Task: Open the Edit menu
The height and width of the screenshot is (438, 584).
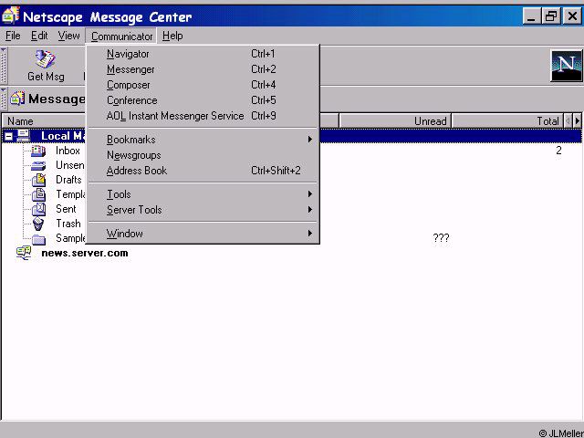Action: tap(39, 36)
